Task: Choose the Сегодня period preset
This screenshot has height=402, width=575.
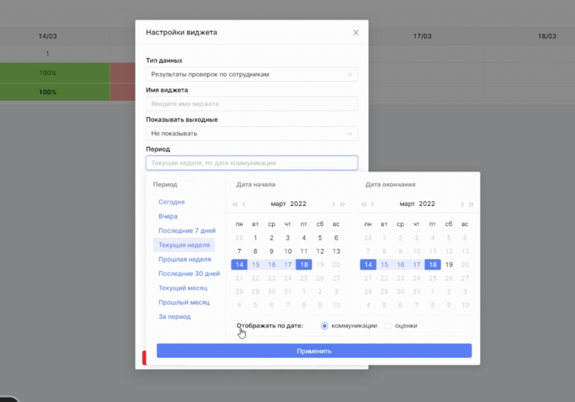Action: pyautogui.click(x=171, y=202)
